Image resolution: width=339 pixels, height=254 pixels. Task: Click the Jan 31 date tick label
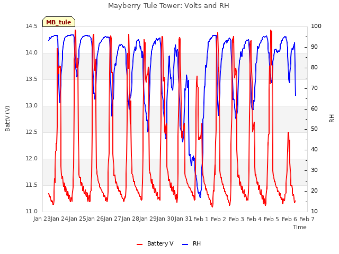[183, 219]
